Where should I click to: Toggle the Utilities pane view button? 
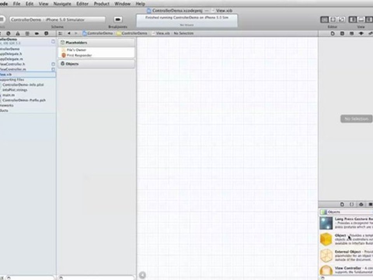[369, 19]
